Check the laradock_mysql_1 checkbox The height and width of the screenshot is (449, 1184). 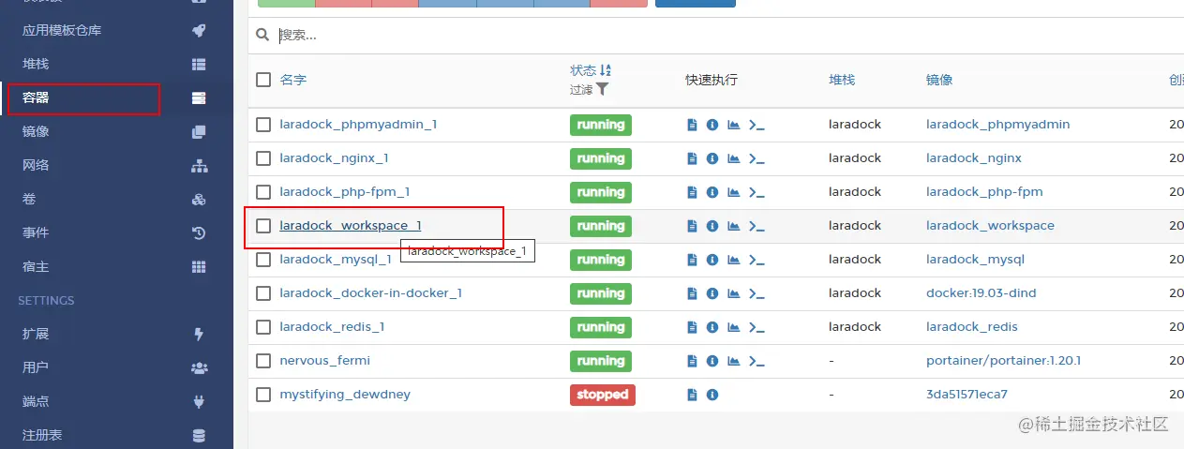(263, 260)
